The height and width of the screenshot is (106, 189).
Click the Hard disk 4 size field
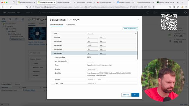click(92, 53)
